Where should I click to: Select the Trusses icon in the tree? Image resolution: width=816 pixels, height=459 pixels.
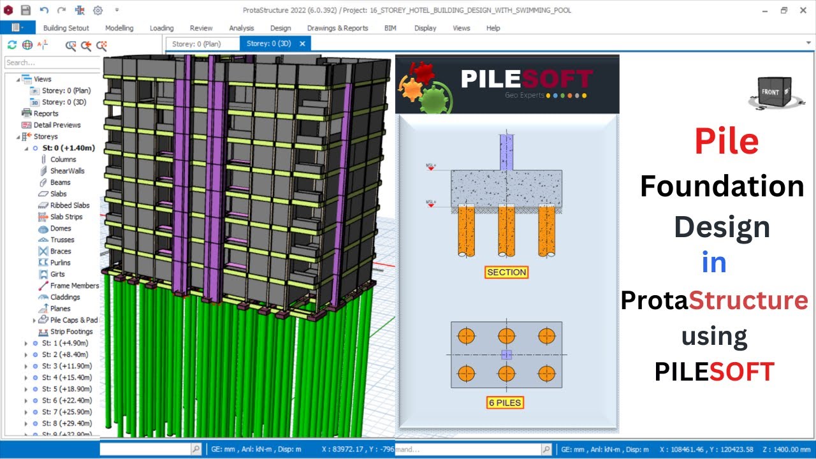pos(43,240)
